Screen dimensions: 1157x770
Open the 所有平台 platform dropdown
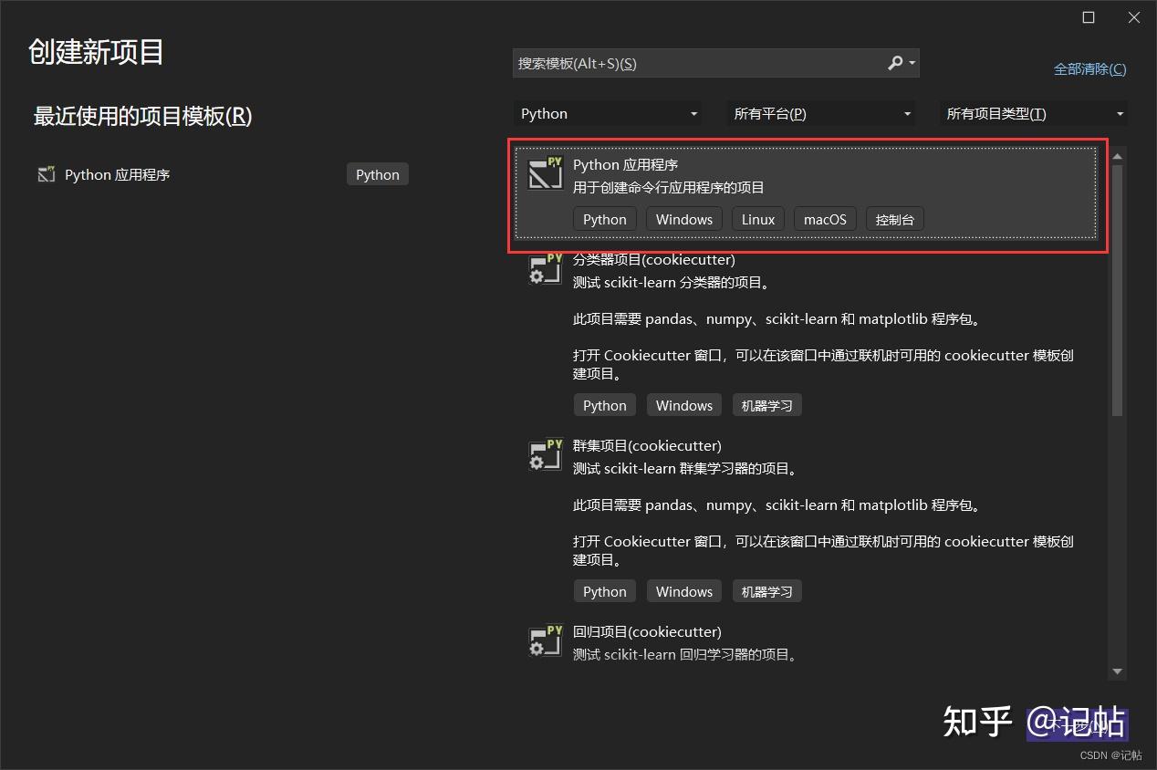pos(819,113)
